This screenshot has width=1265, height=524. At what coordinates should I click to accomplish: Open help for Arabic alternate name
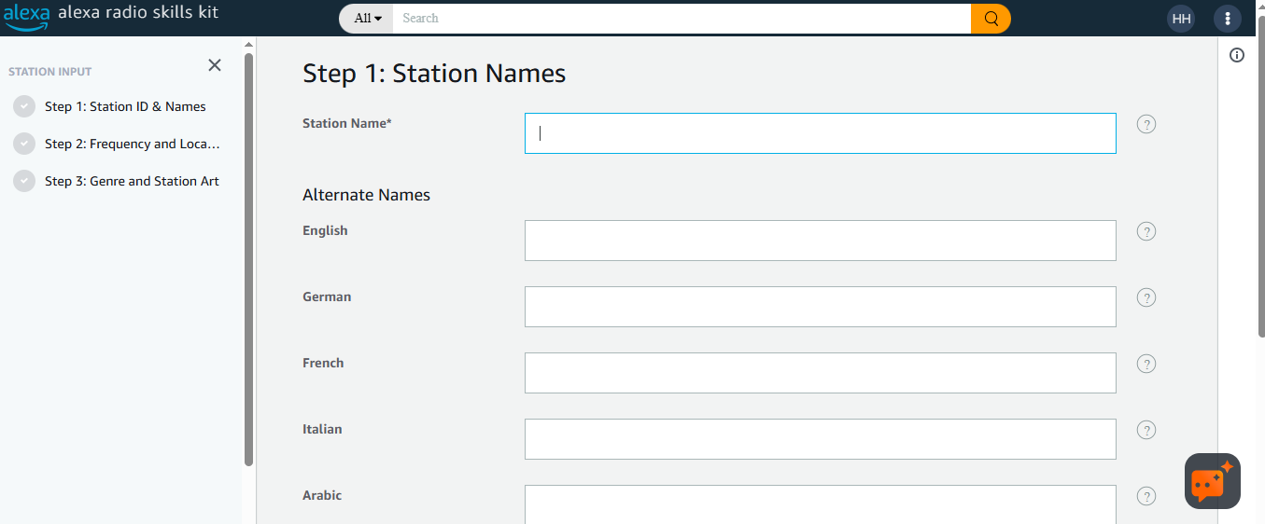pos(1146,496)
